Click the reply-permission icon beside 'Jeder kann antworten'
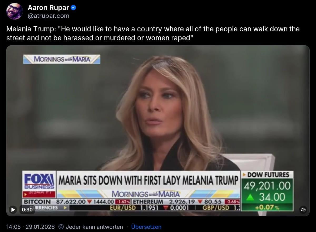 click(x=61, y=227)
